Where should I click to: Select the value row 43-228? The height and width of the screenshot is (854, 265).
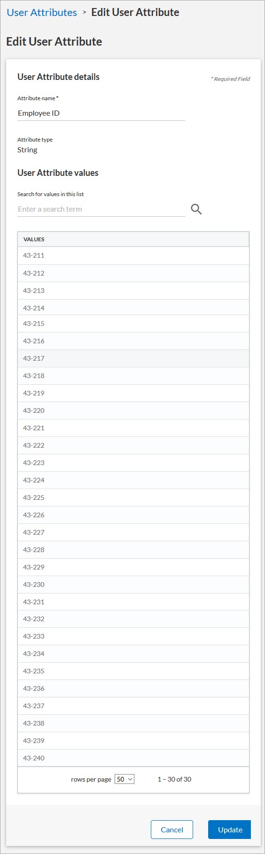point(133,550)
